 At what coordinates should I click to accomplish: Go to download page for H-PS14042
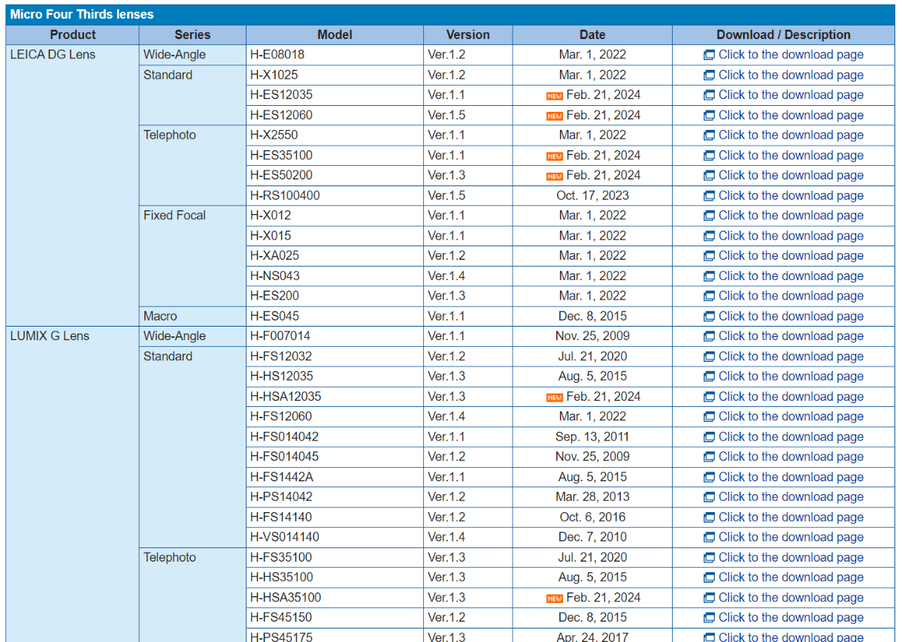(791, 497)
